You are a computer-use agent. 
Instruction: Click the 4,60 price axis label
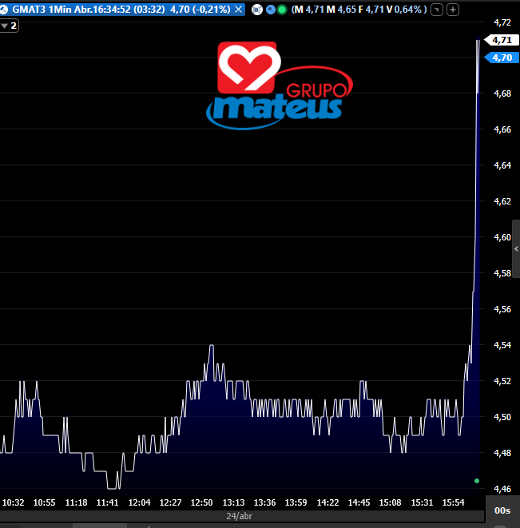point(502,237)
